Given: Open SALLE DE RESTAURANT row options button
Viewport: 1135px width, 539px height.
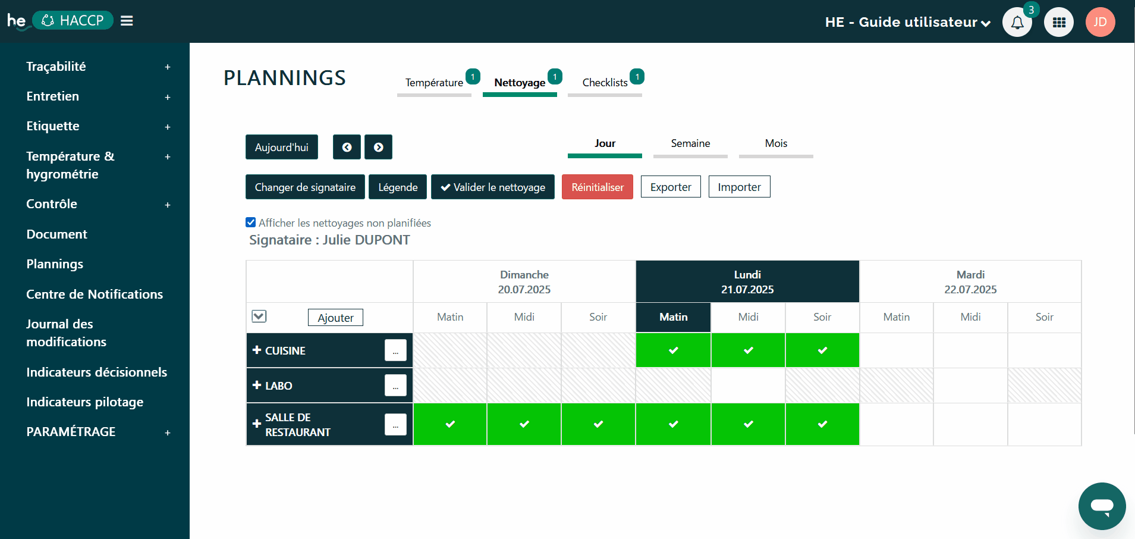Looking at the screenshot, I should coord(395,425).
